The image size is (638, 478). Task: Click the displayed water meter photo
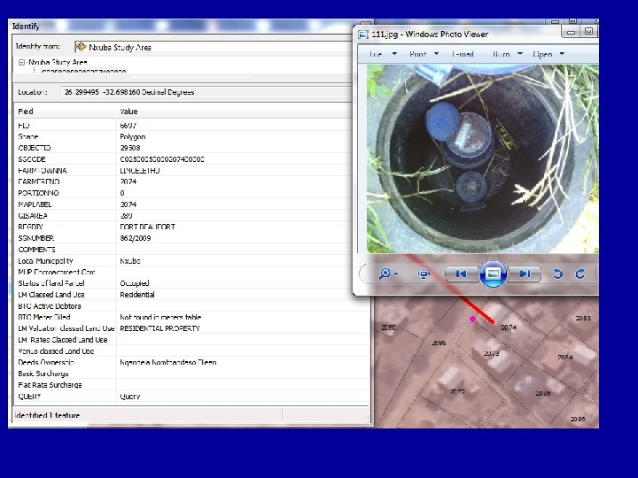(483, 159)
